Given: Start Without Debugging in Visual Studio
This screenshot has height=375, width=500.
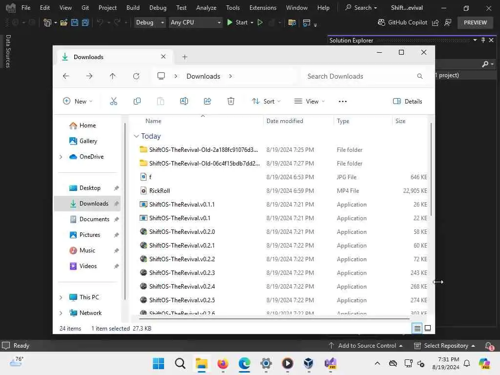Looking at the screenshot, I should [260, 22].
